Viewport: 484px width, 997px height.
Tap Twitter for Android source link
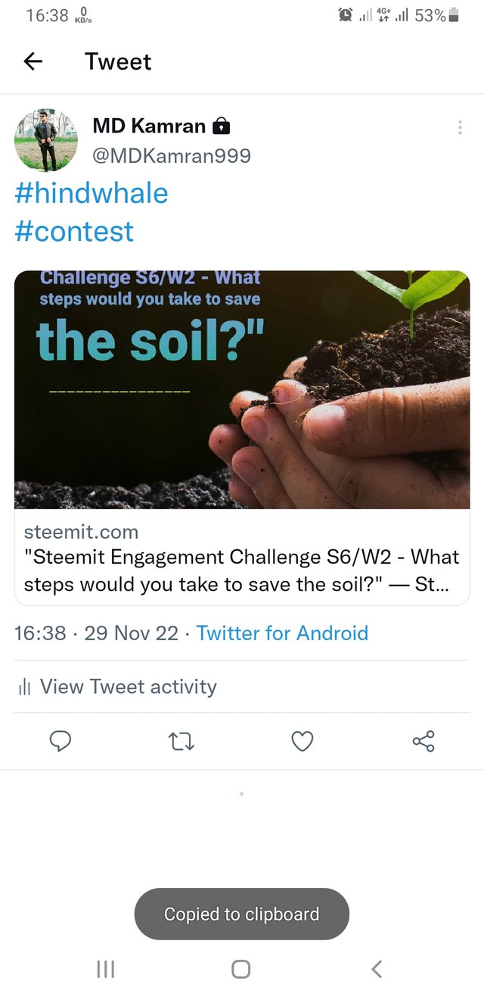282,633
